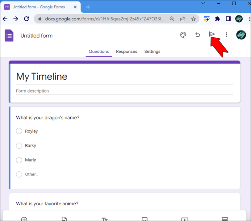Select the Royley radio option
This screenshot has height=221, width=251.
point(19,131)
